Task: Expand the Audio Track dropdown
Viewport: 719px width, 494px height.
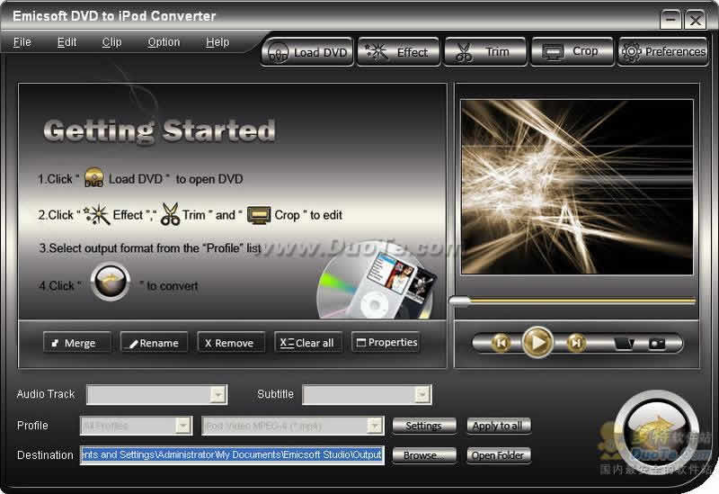Action: (218, 394)
